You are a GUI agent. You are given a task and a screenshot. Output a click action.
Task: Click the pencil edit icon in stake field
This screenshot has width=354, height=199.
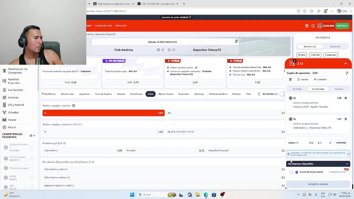pos(330,143)
